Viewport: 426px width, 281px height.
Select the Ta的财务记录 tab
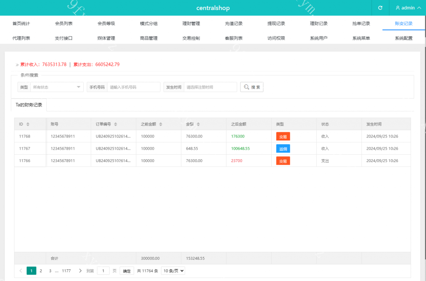tap(29, 105)
